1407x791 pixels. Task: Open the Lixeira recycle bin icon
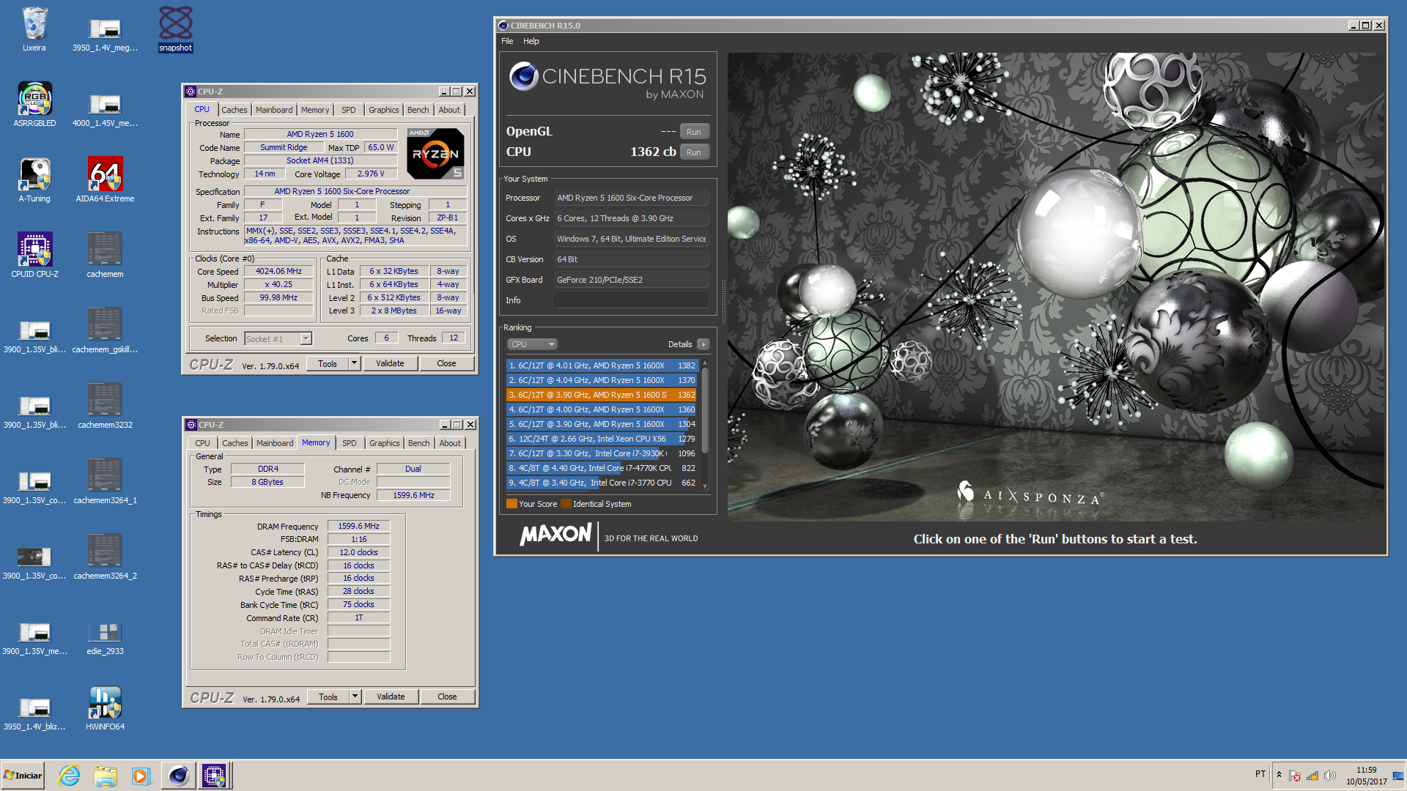[34, 29]
